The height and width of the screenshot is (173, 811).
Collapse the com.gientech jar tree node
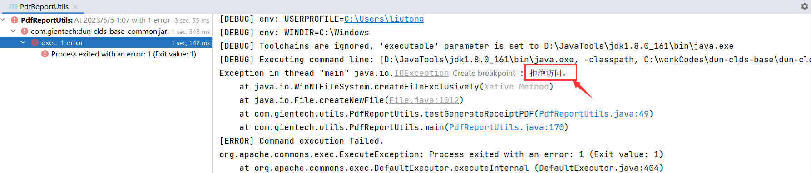(13, 31)
